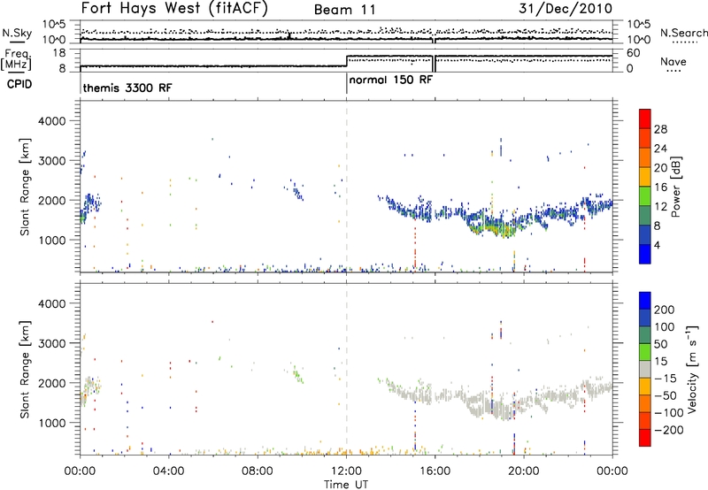
Task: Click the 'Beam 11' label
Action: point(344,10)
